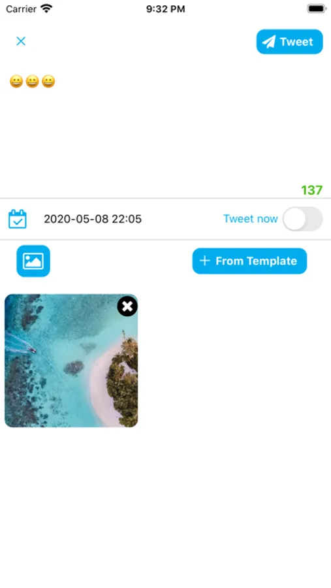The height and width of the screenshot is (588, 331).
Task: Tap the last grinning emoji in text
Action: 48,82
